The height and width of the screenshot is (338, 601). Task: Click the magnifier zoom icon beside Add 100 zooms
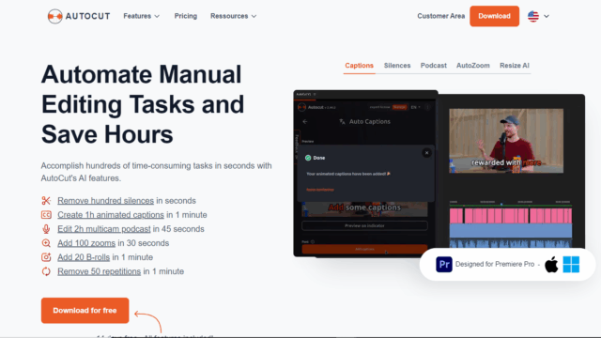46,243
